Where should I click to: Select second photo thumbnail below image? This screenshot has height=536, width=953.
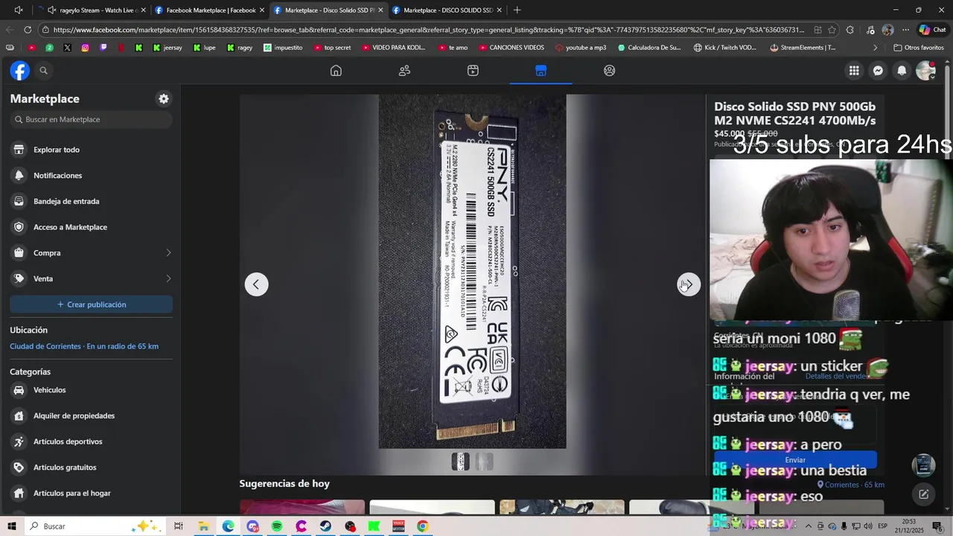484,462
